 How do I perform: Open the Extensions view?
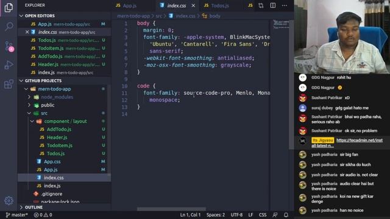pos(9,84)
